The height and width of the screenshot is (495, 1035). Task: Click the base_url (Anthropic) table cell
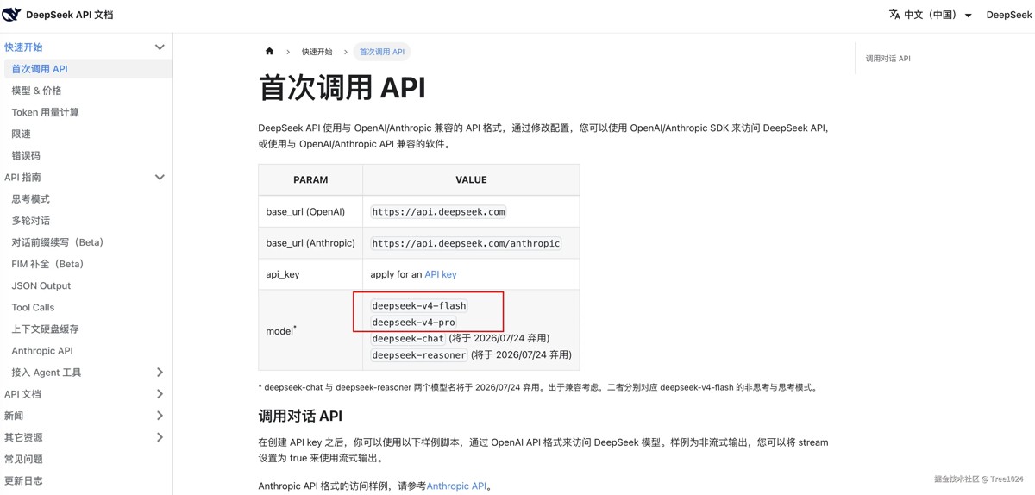310,243
